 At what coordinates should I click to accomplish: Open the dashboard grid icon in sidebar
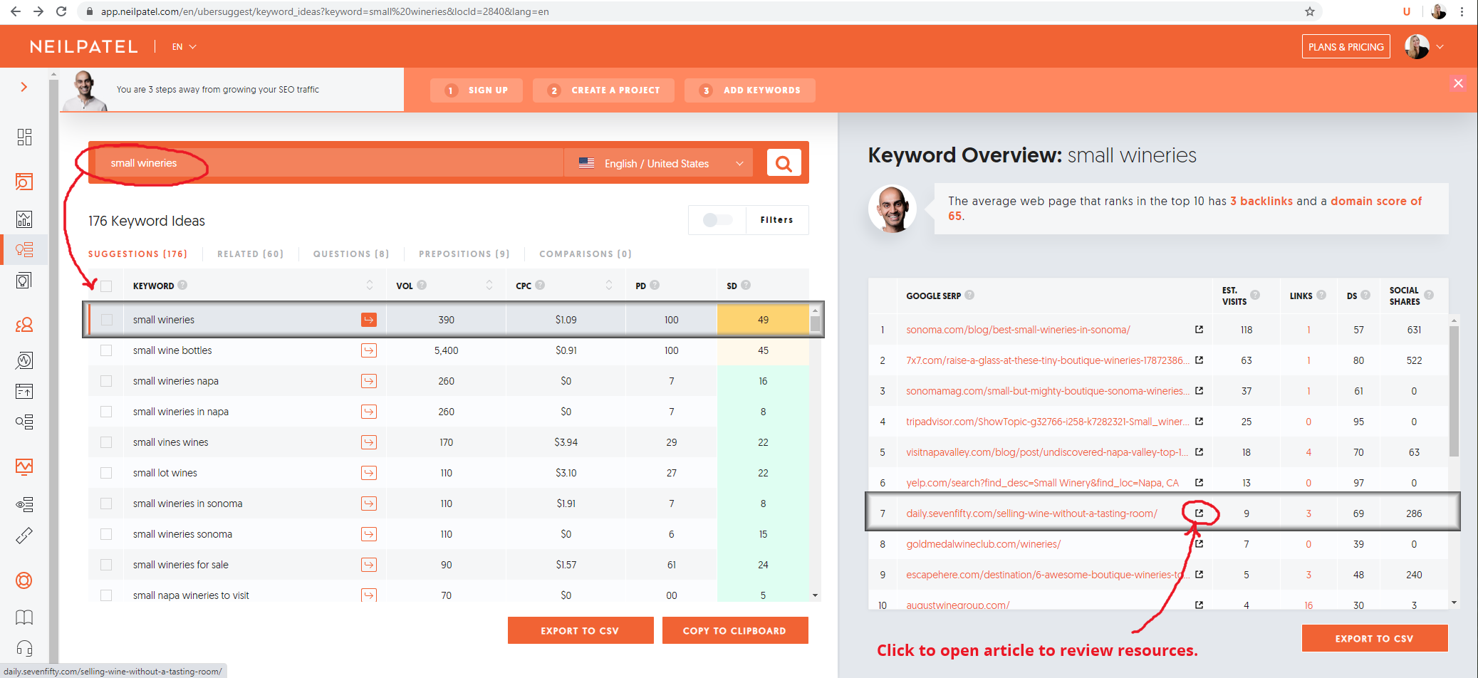24,137
